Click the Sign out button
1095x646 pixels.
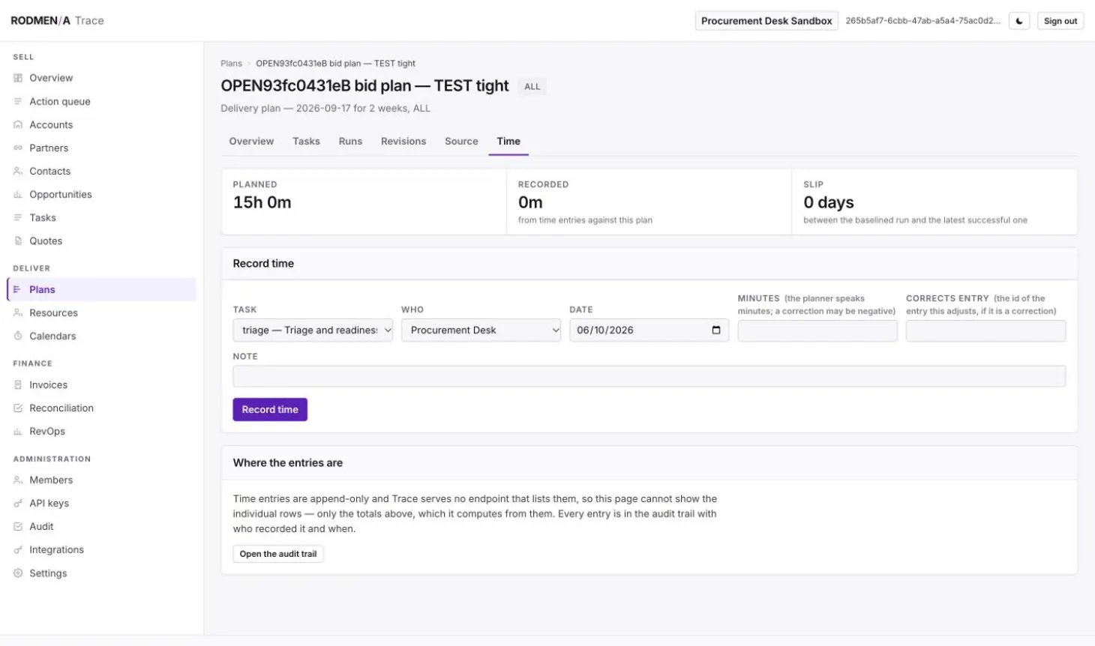point(1060,21)
